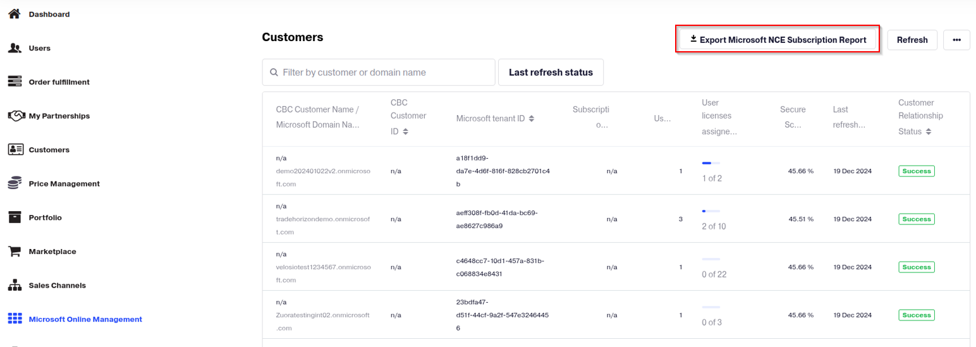The image size is (976, 347).
Task: Click the search magnifier icon in filter box
Action: [x=274, y=72]
